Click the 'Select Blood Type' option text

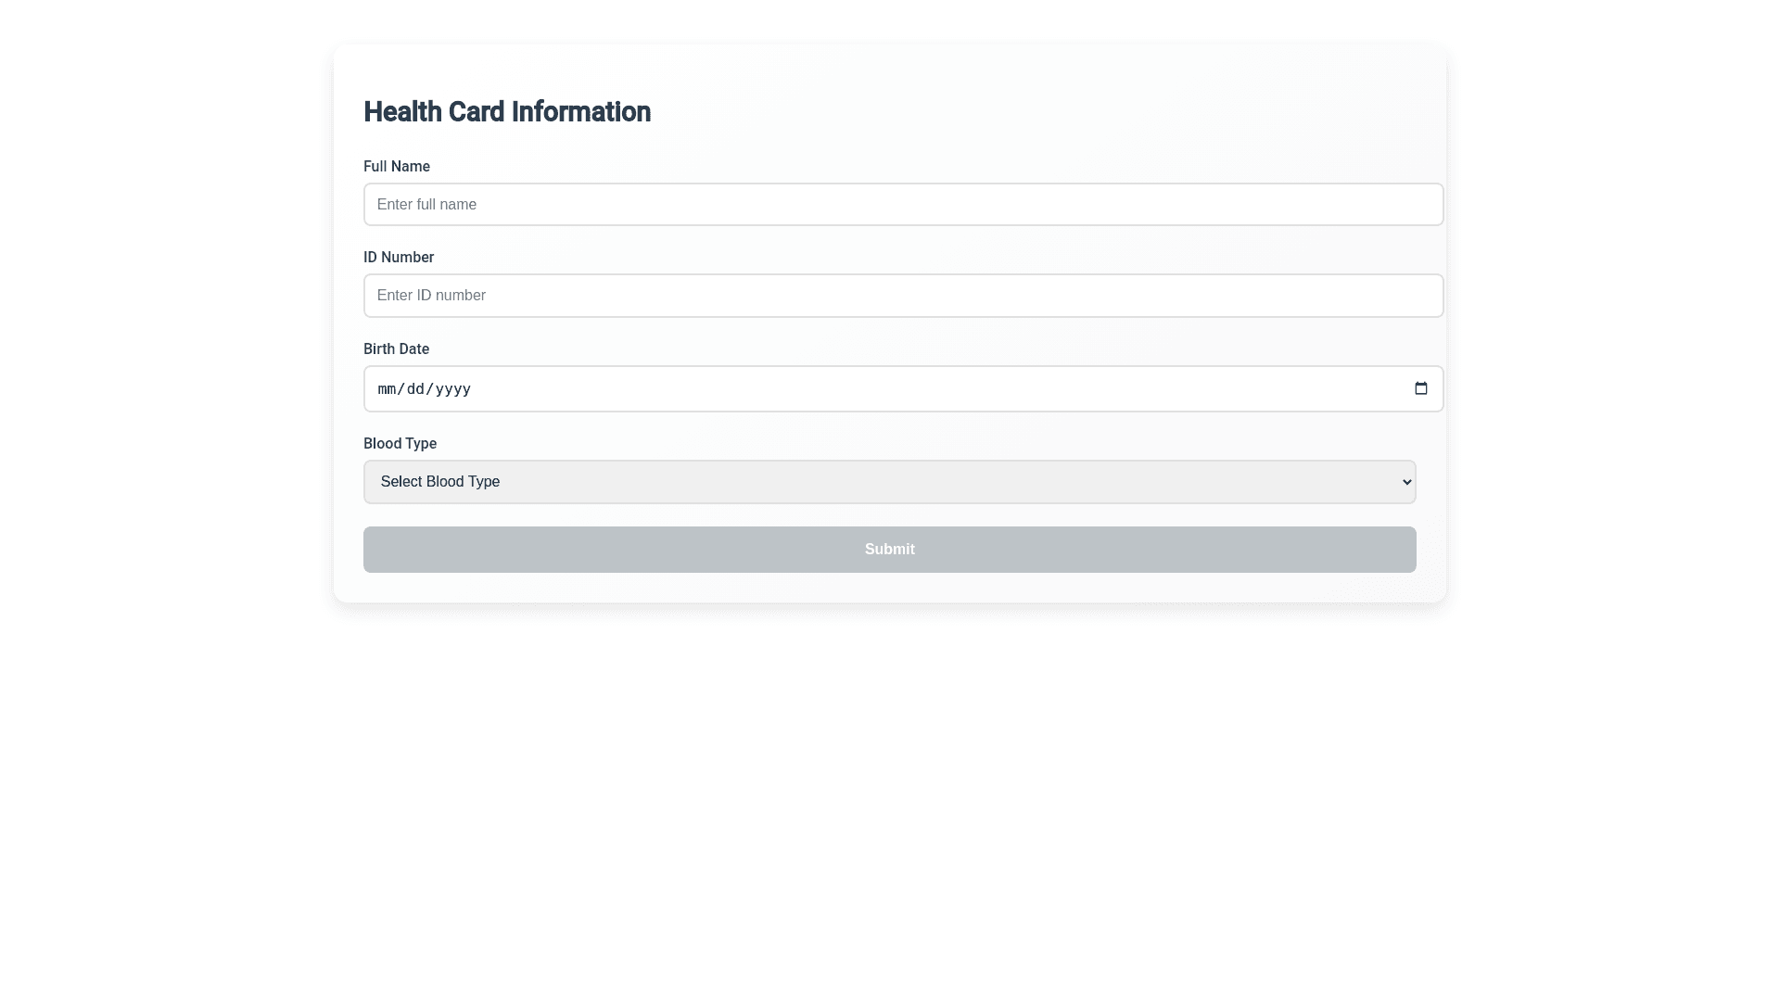(439, 482)
